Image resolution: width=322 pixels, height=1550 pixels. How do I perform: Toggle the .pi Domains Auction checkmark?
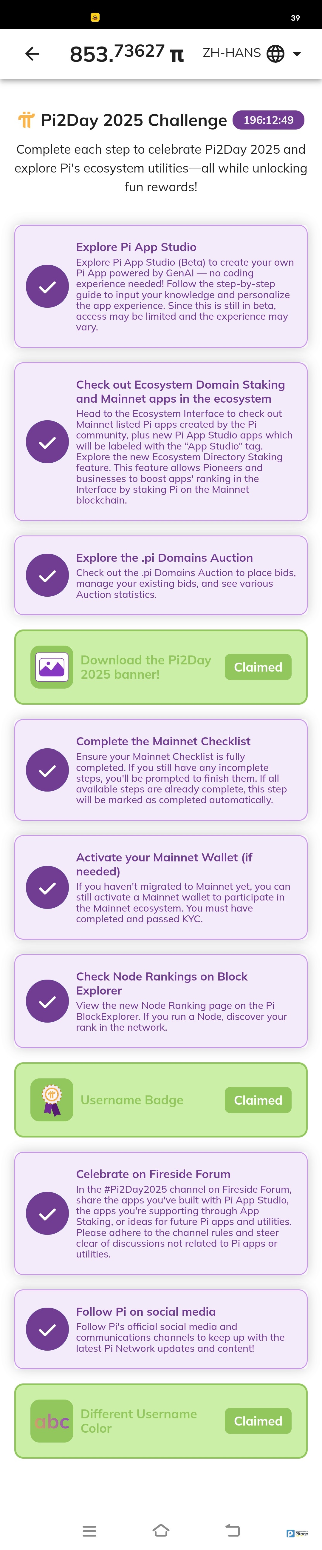(x=47, y=575)
